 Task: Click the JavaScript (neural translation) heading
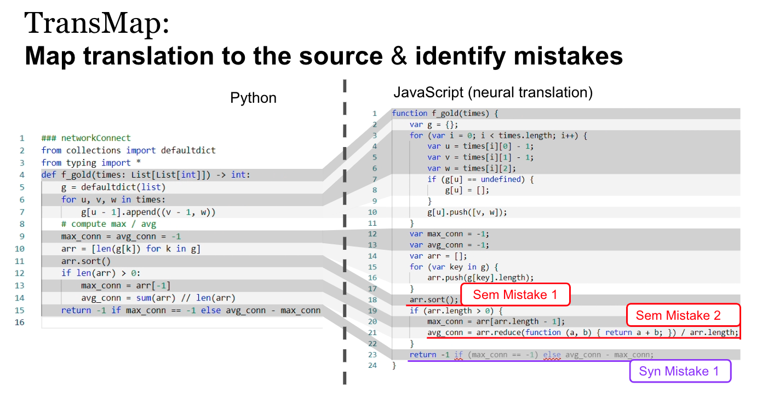tap(493, 92)
